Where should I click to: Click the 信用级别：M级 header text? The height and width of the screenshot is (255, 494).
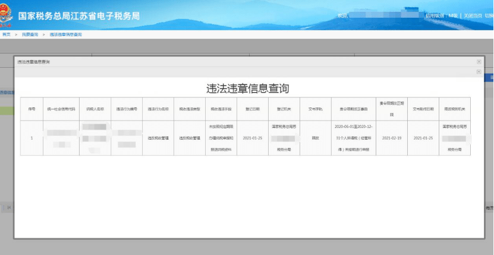[x=441, y=15]
